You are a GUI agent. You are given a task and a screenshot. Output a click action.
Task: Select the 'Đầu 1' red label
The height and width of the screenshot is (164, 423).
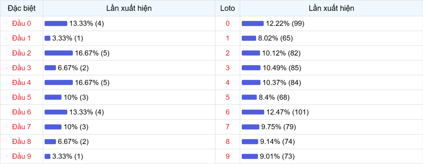pyautogui.click(x=22, y=38)
